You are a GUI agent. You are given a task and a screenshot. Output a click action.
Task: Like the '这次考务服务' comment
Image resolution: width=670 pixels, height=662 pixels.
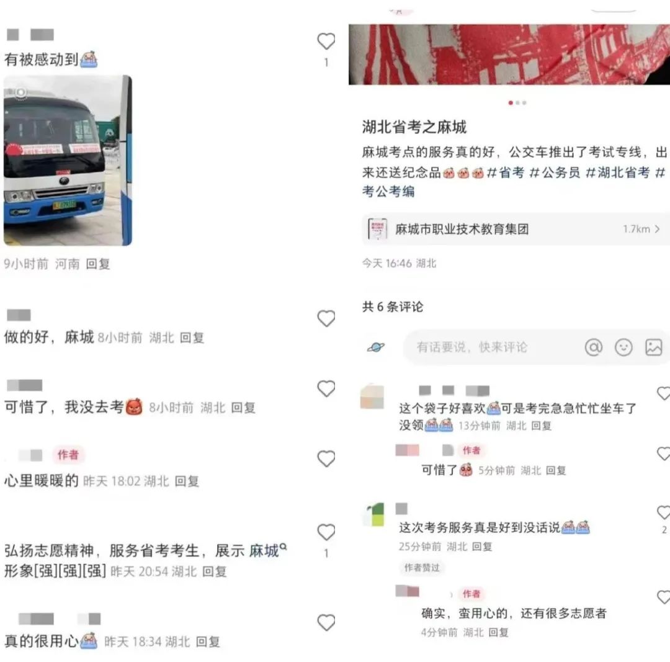click(x=664, y=512)
